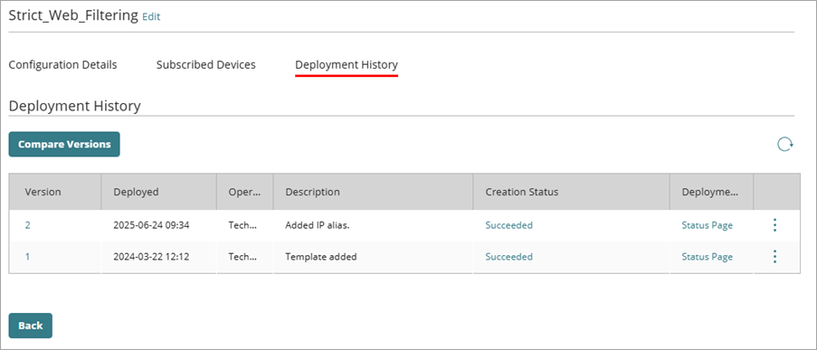Click the truncated Oper... column header
Viewport: 817px width, 350px height.
tap(244, 192)
